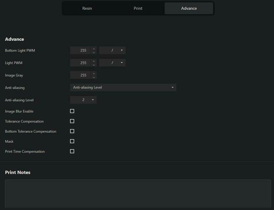
Task: Click the Image Gray value field
Action: click(80, 75)
